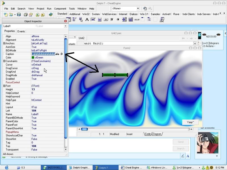Screen dimensions: 227x170
Task: Click the font style A icon in chat
Action: point(188,156)
